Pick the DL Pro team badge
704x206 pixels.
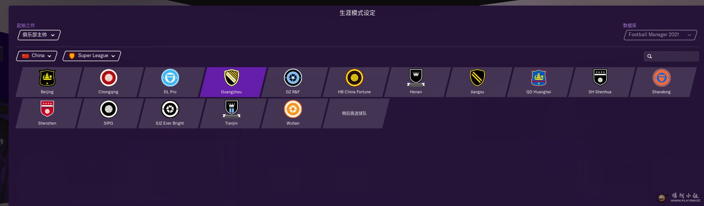170,78
